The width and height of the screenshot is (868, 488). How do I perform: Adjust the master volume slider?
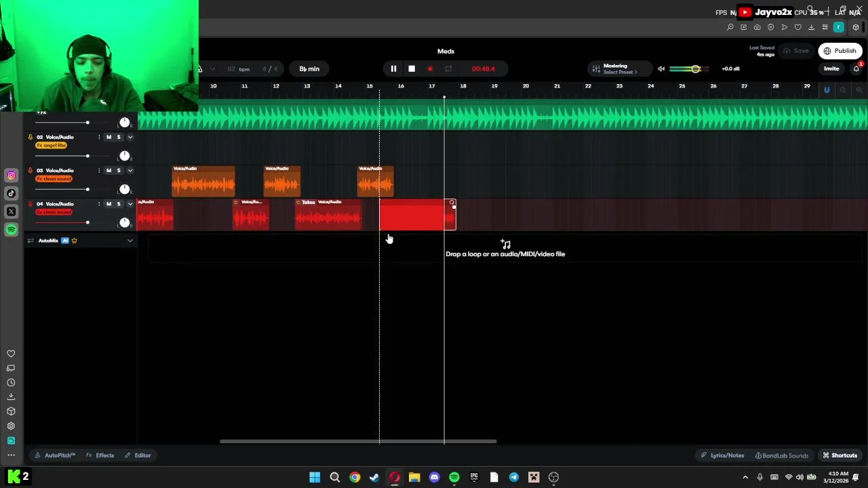(688, 68)
